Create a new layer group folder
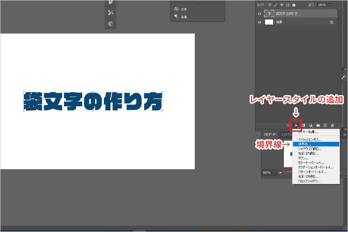The width and height of the screenshot is (348, 232). (318, 125)
